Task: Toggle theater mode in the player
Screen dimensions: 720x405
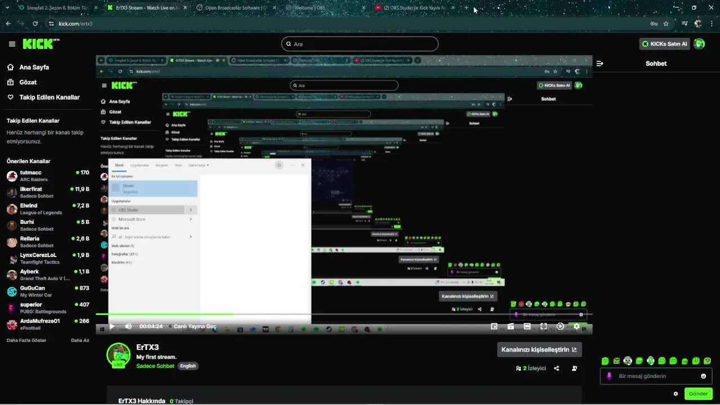Action: (527, 326)
